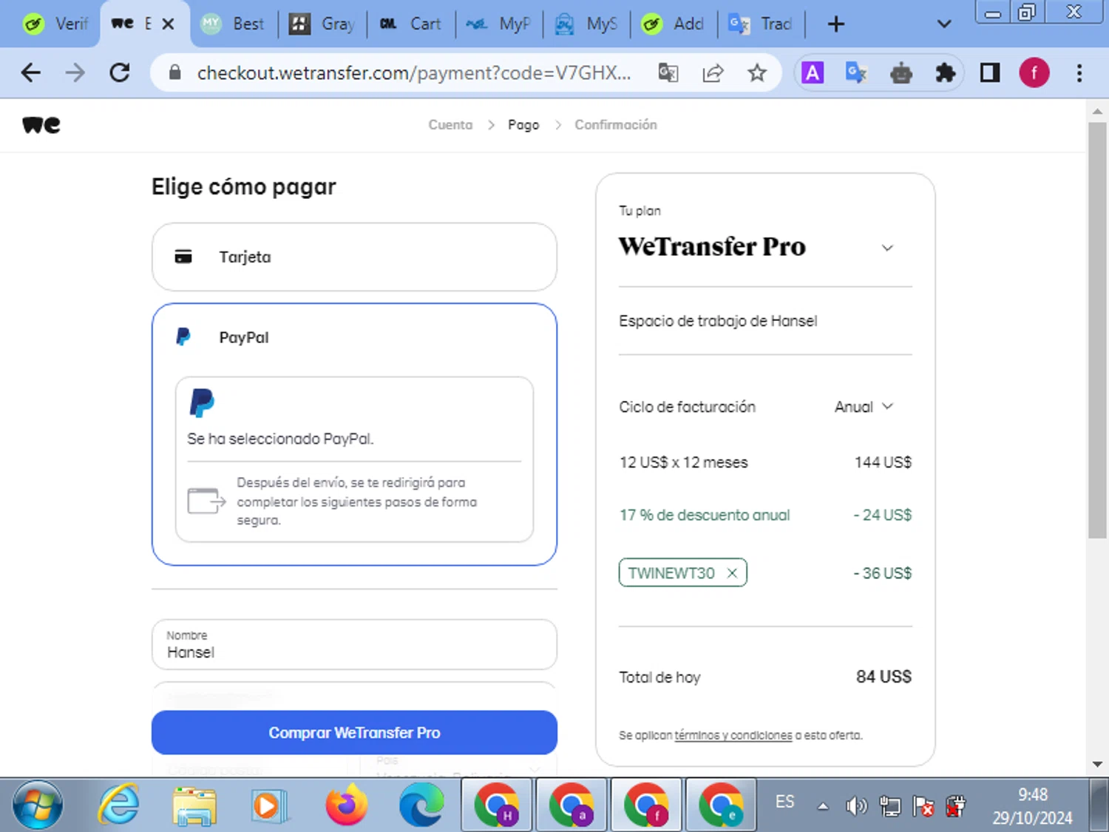Expand the WeTransfer Pro plan dropdown
Viewport: 1109px width, 832px height.
tap(887, 248)
